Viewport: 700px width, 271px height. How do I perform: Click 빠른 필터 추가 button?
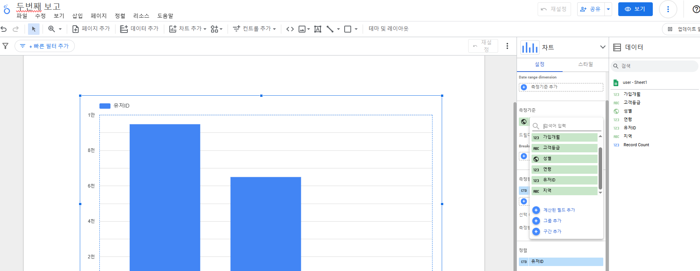tap(45, 46)
